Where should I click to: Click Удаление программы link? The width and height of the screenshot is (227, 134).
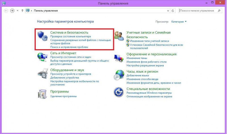[x=63, y=96]
